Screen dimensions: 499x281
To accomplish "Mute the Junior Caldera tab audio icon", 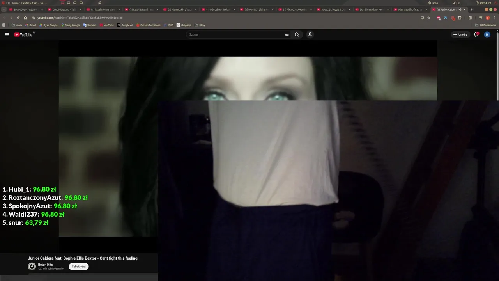I will 460,9.
